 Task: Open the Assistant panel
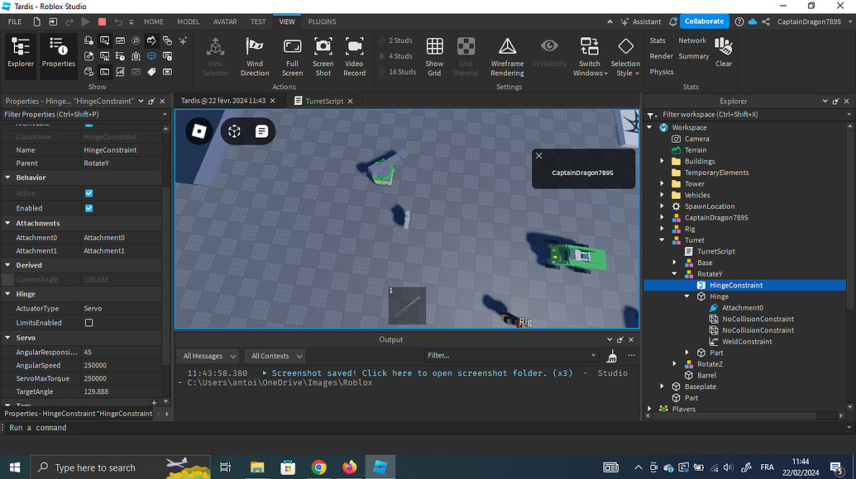tap(641, 21)
